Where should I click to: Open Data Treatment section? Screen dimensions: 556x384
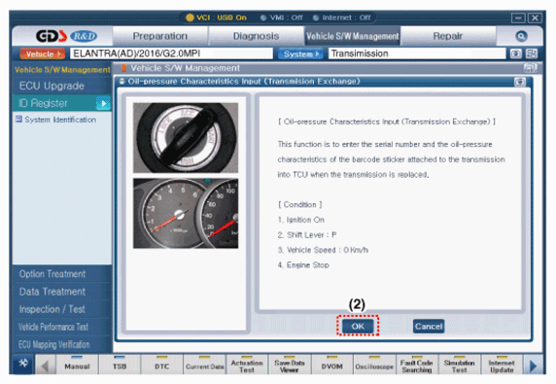61,292
